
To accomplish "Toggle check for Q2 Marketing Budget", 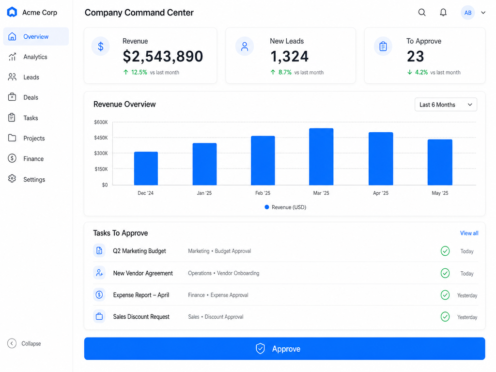I will [x=445, y=251].
